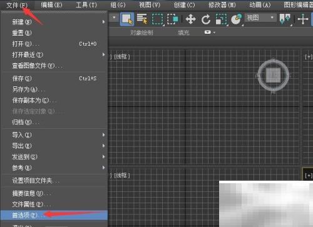Viewport: 313px width, 227px height.
Task: Switch to the 填充 ribbon tab
Action: [x=183, y=33]
